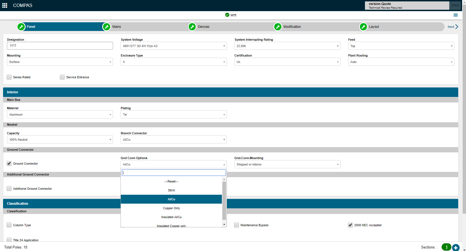
Task: Click the Panel step wrench icon
Action: (21, 27)
